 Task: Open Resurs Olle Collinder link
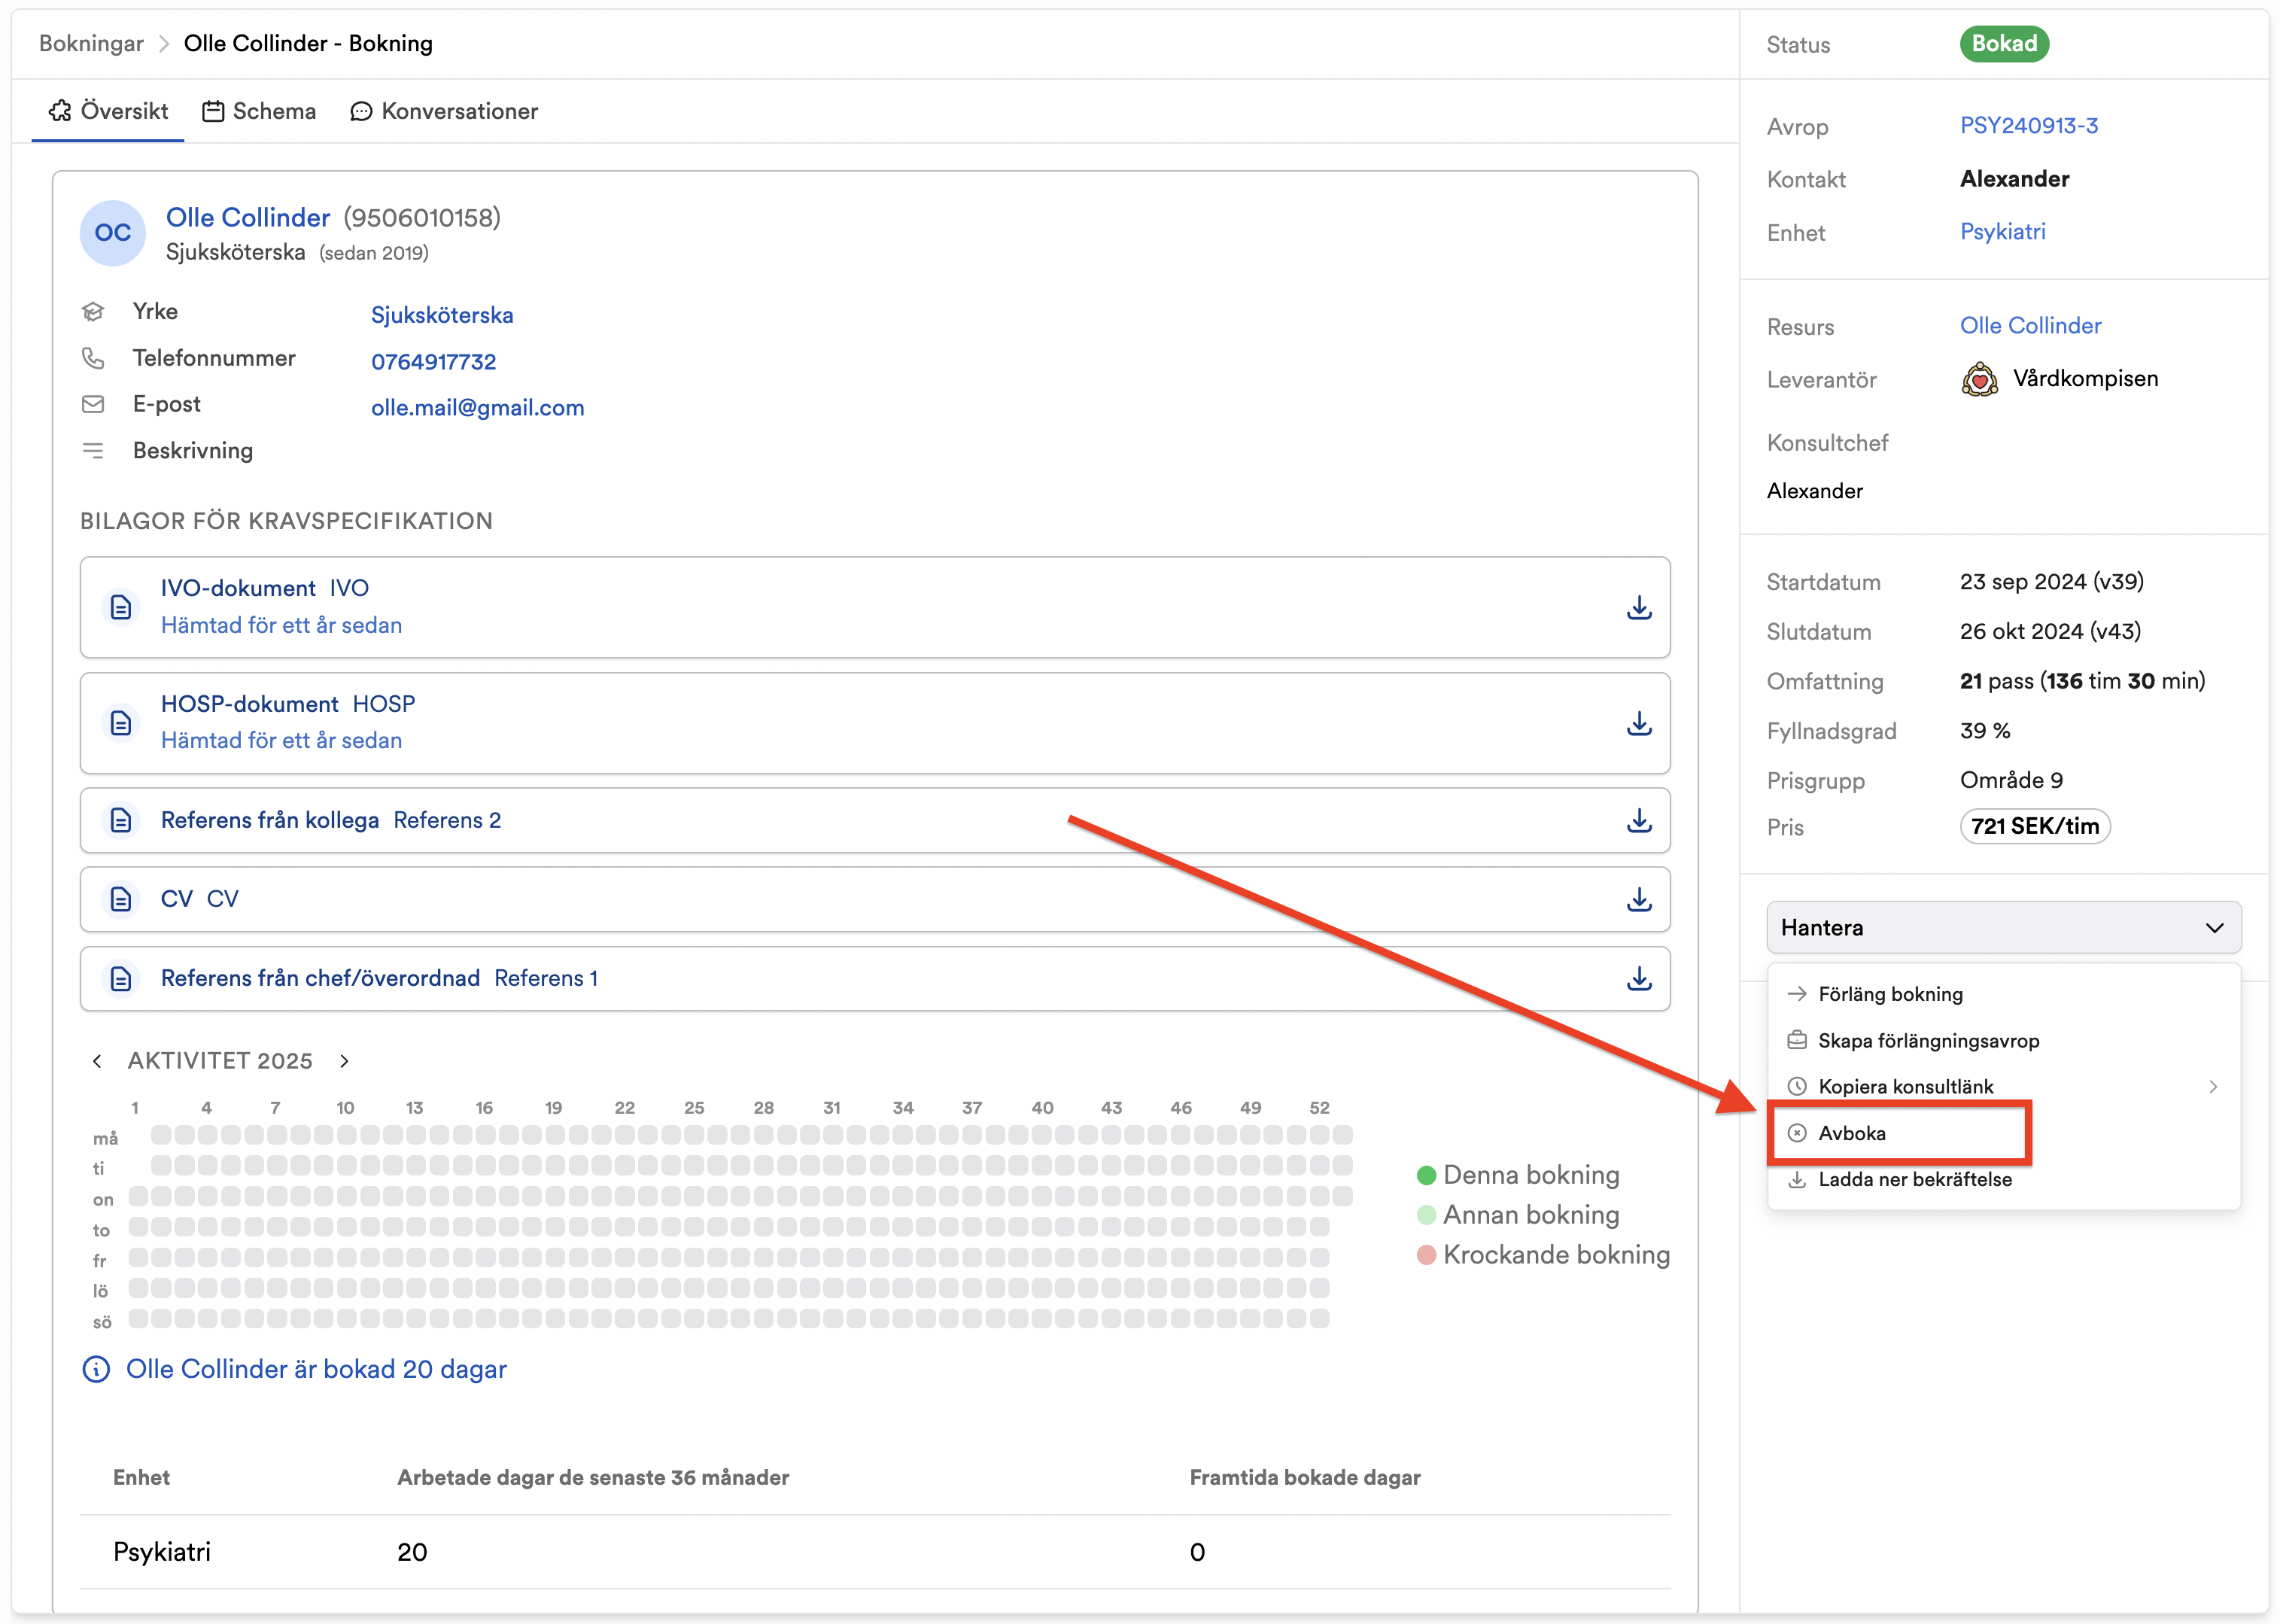tap(2030, 325)
